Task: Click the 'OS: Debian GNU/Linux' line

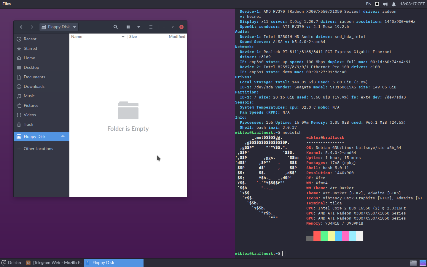Action: click(354, 148)
